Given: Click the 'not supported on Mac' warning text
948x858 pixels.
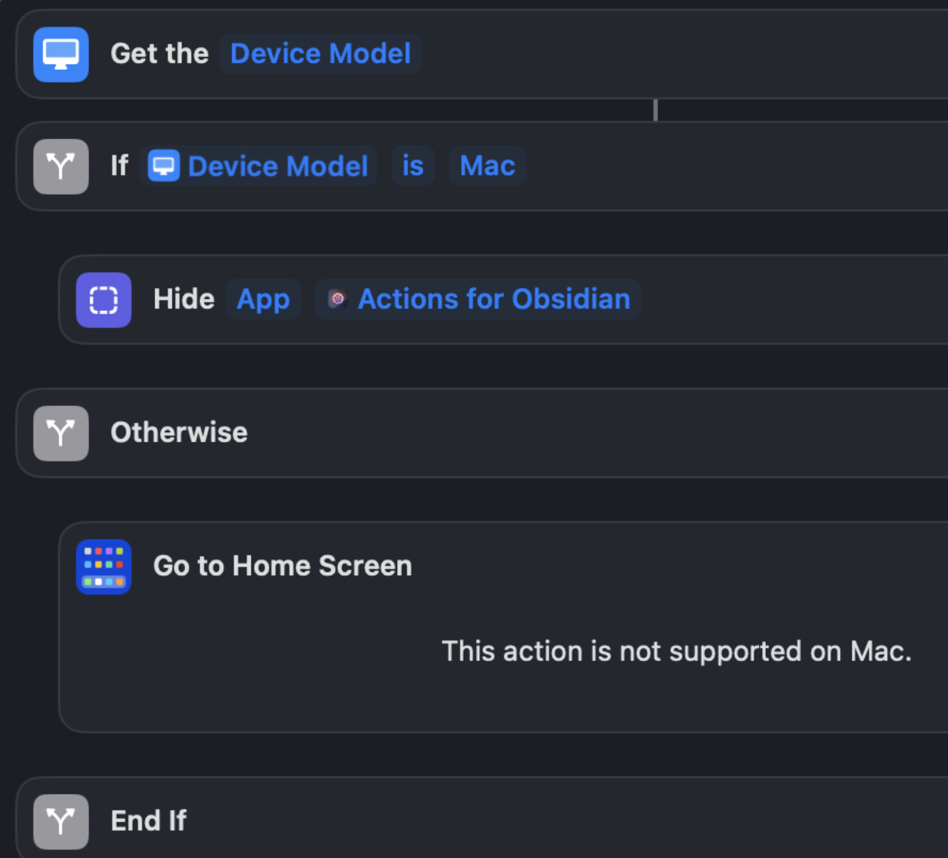Looking at the screenshot, I should point(676,652).
